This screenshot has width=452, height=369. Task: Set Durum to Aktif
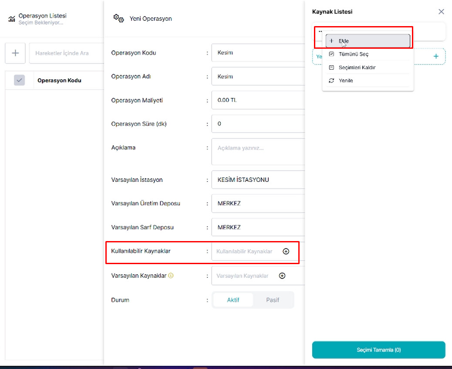point(233,300)
